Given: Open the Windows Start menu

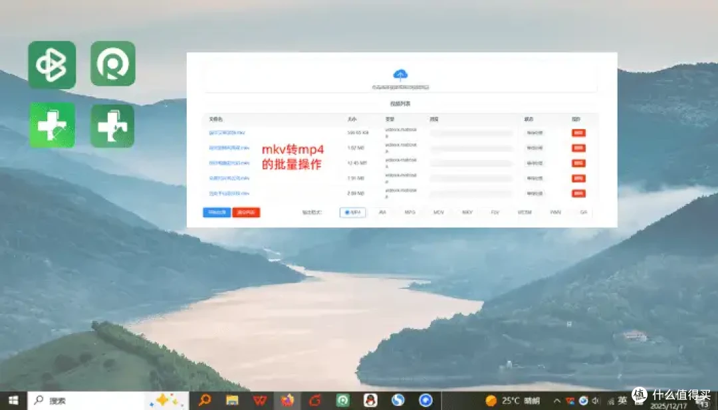Looking at the screenshot, I should [x=13, y=401].
